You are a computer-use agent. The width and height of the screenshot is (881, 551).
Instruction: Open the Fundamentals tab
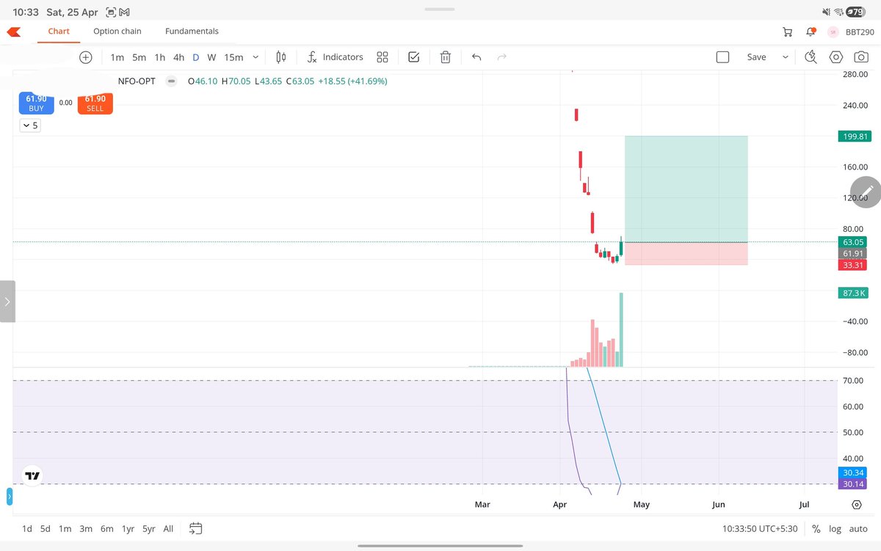coord(192,31)
